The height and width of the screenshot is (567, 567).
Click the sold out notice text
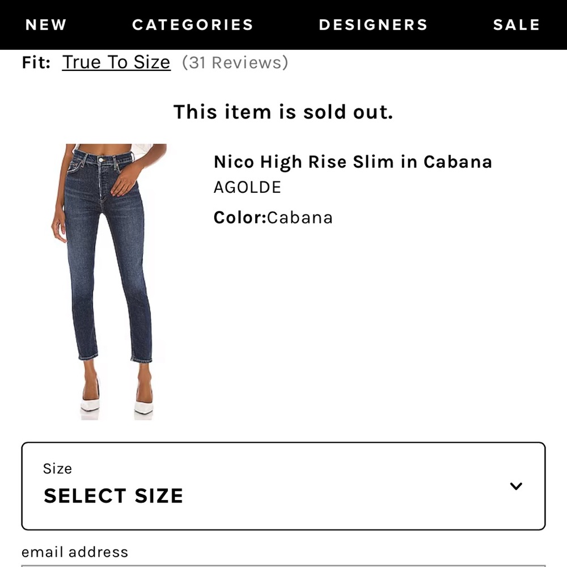[x=283, y=112]
